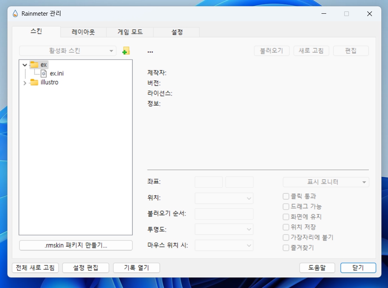The image size is (388, 288).
Task: Collapse the ex folder tree node
Action: point(25,65)
